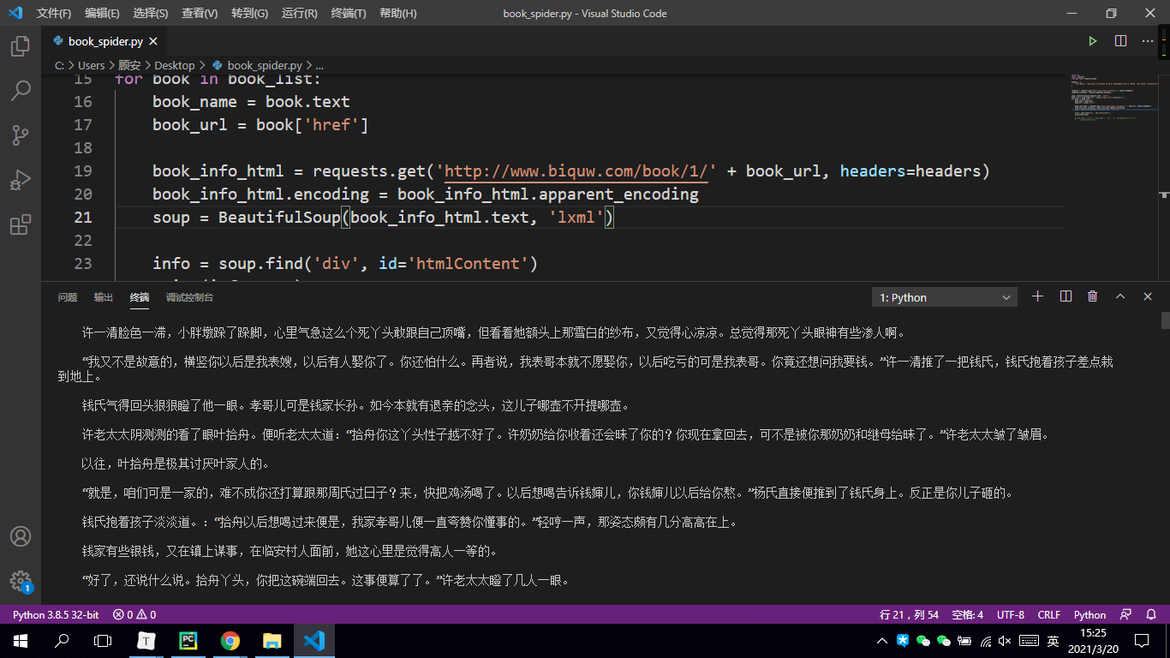This screenshot has height=658, width=1170.
Task: Open the Typora T icon on taskbar
Action: (146, 640)
